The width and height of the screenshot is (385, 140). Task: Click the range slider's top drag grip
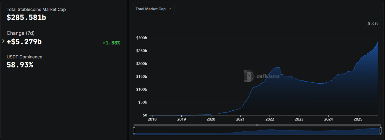coord(257,125)
